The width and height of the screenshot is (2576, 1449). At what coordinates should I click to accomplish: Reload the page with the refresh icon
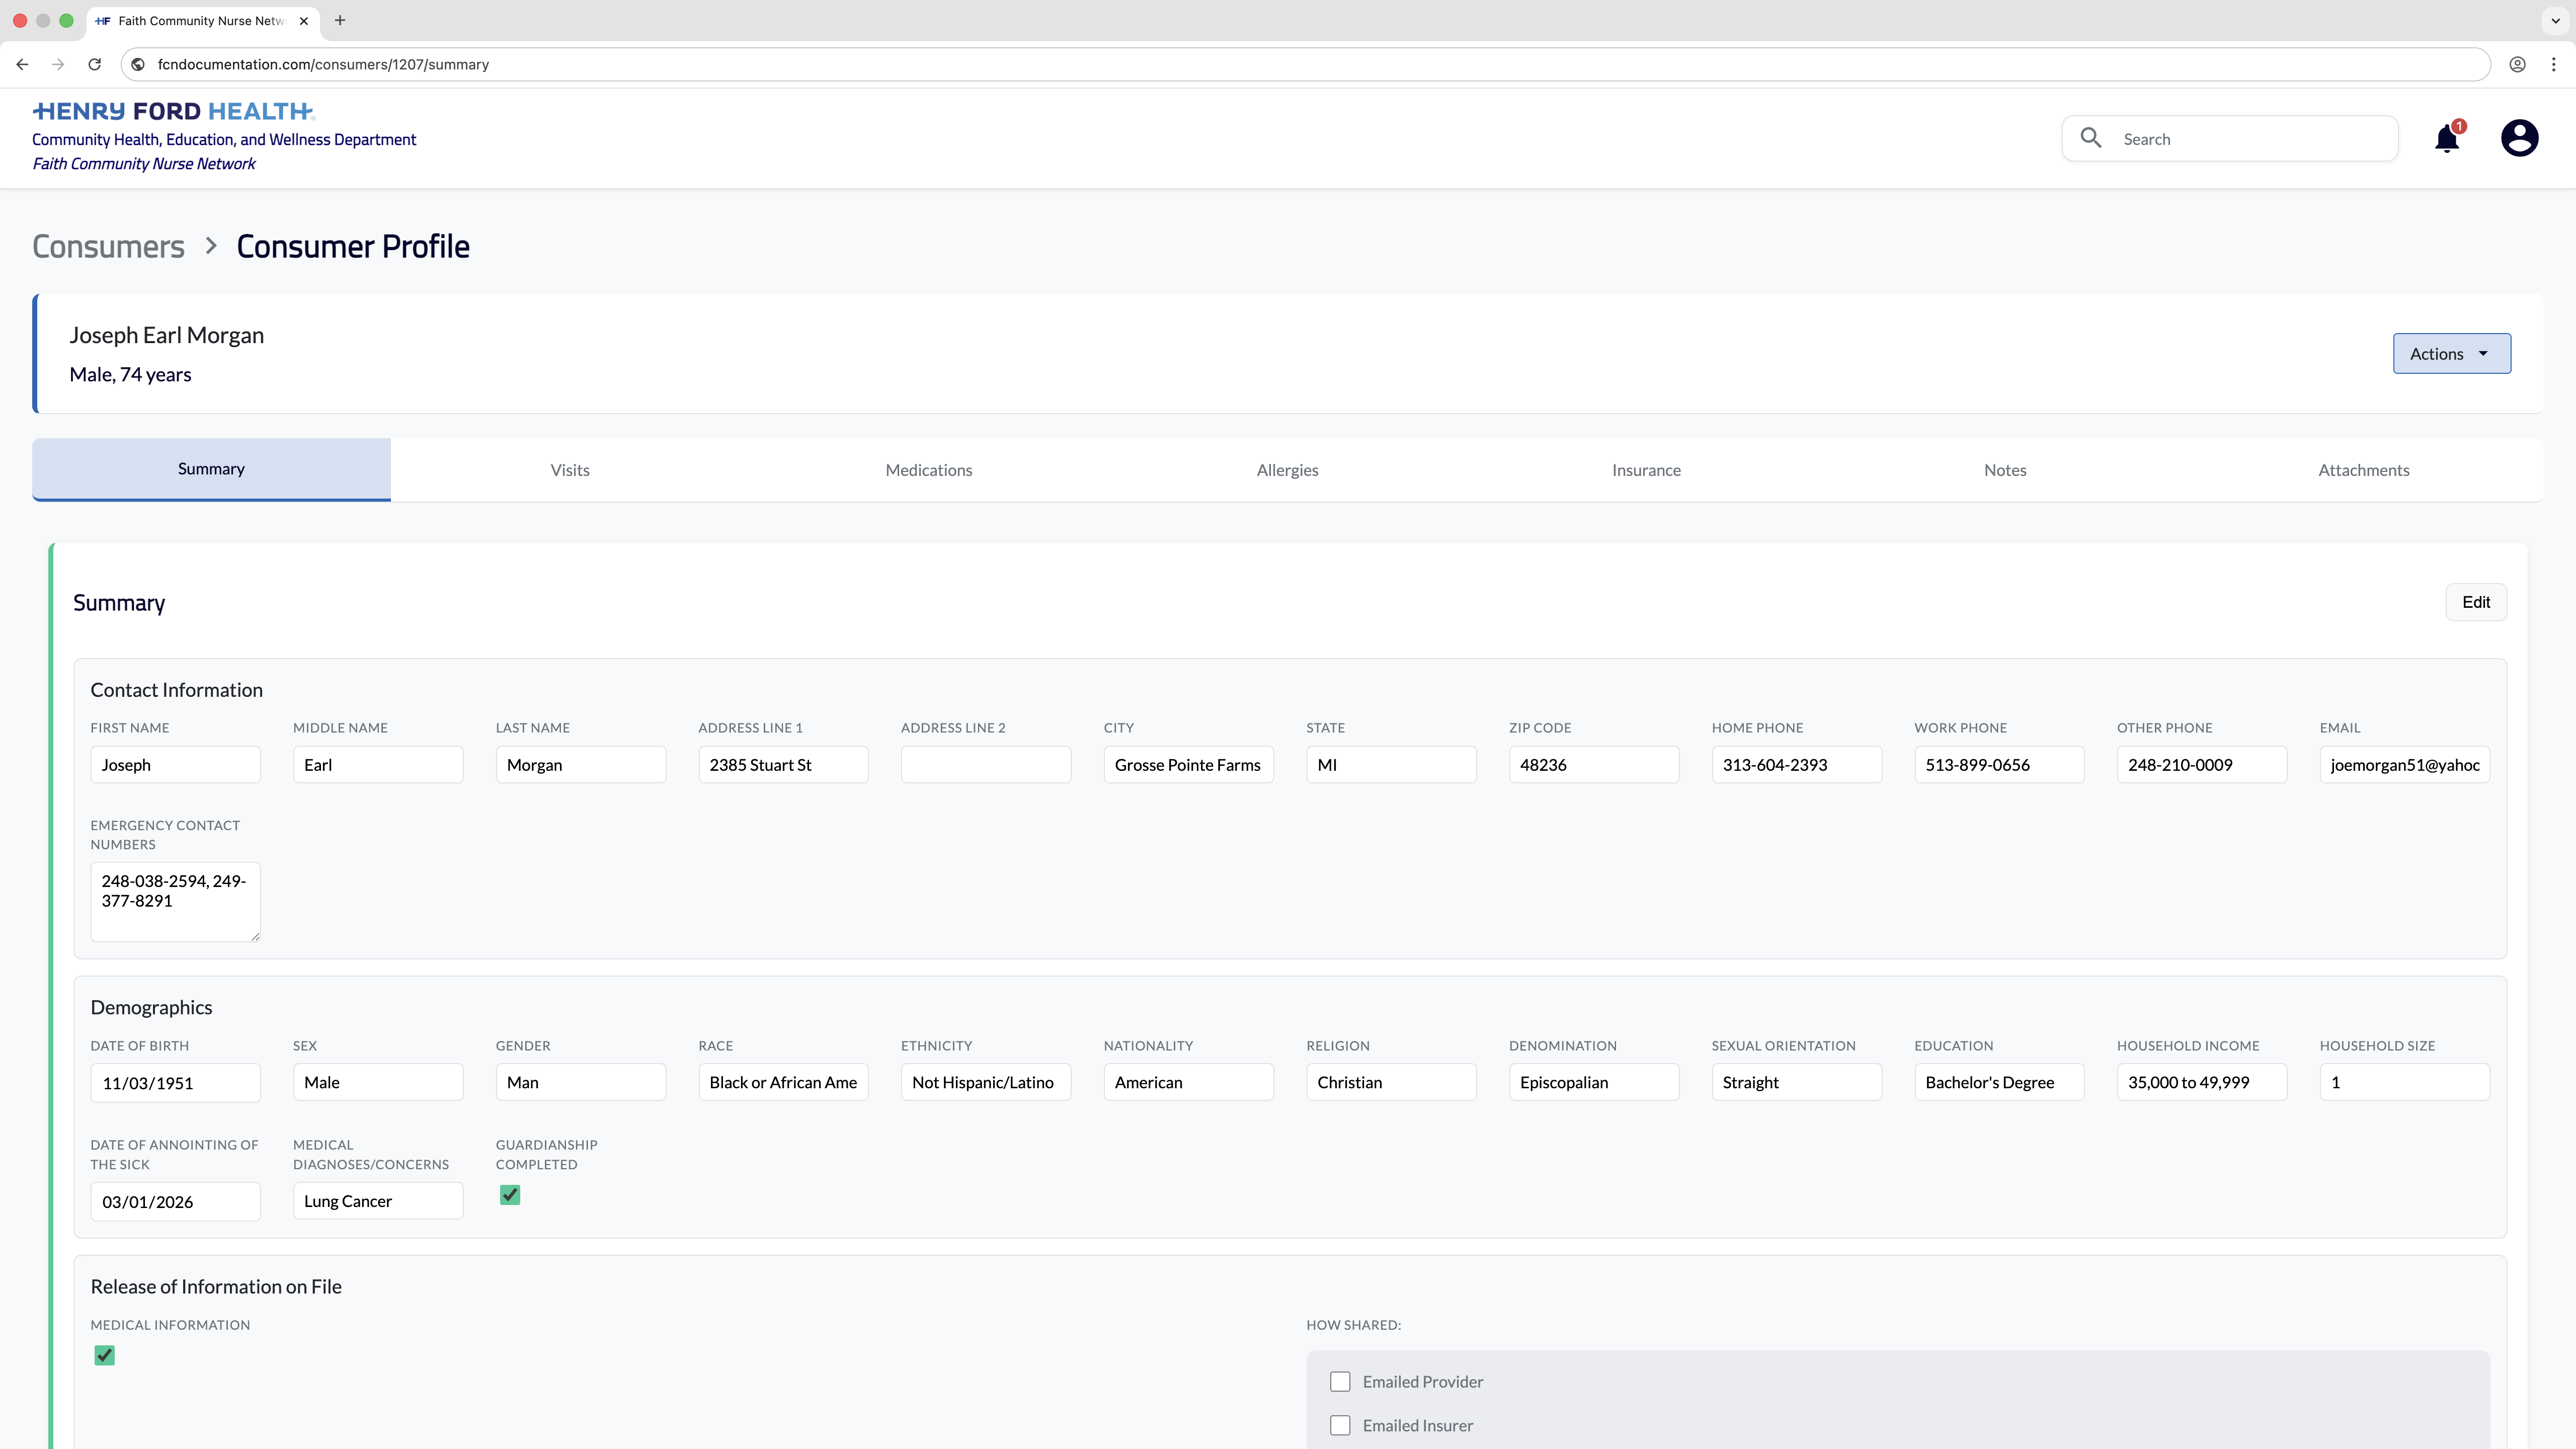pos(94,64)
